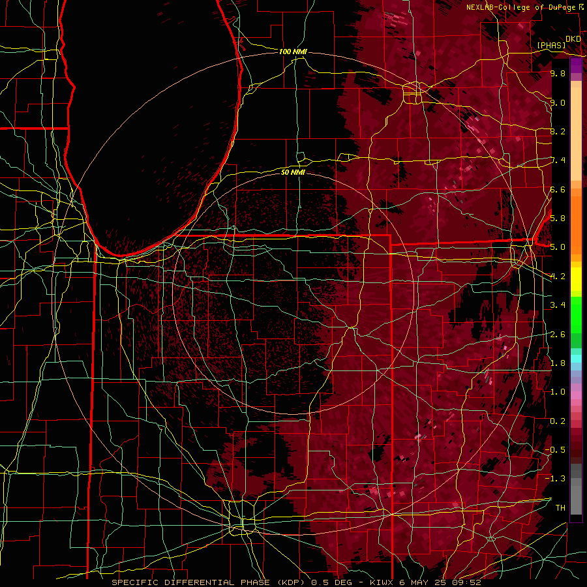
Task: Pick the cyan segment of the color bar
Action: [x=576, y=359]
